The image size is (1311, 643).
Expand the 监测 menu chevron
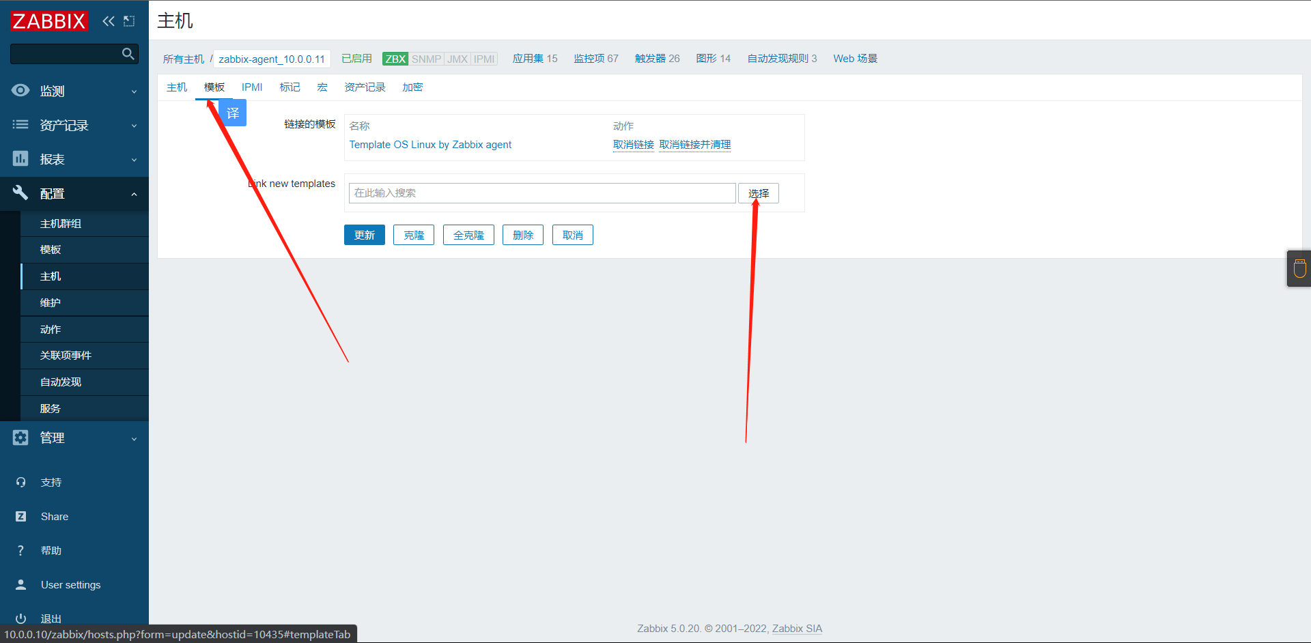[134, 91]
